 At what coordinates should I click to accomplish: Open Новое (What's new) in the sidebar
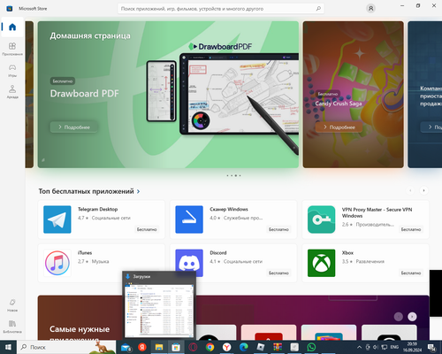(x=12, y=305)
